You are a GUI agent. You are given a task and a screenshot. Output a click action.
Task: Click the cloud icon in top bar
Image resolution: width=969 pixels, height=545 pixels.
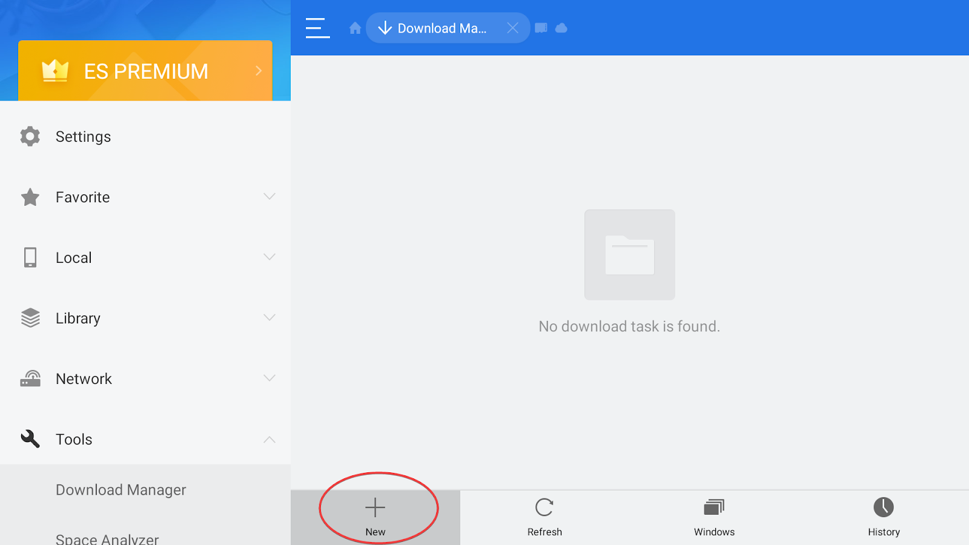[x=561, y=28]
